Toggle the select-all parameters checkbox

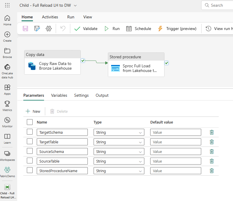point(30,122)
